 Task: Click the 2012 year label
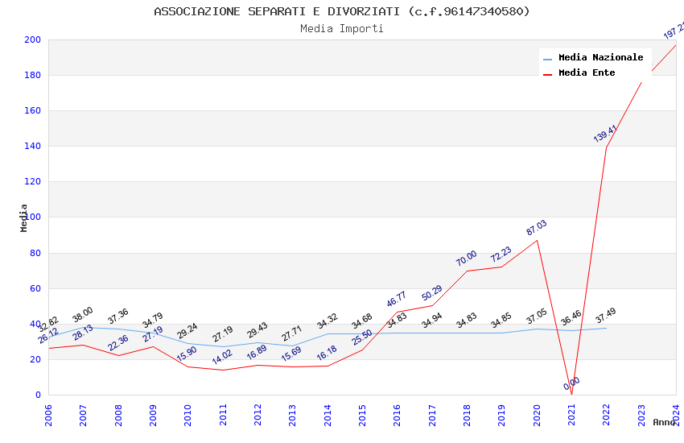(258, 415)
